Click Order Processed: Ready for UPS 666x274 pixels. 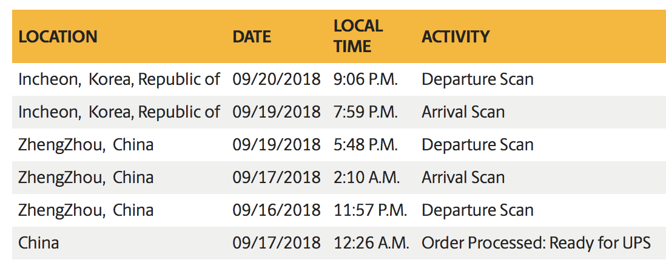pyautogui.click(x=536, y=243)
